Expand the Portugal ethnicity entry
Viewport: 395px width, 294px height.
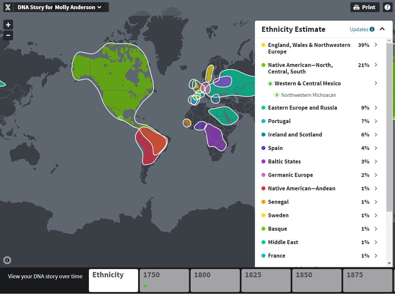click(376, 121)
